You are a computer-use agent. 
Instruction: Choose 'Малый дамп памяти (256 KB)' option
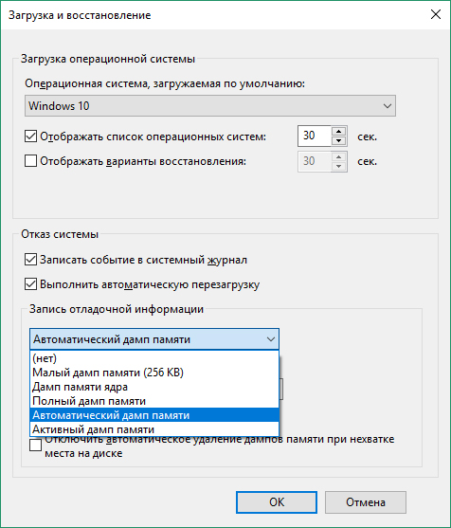point(154,373)
